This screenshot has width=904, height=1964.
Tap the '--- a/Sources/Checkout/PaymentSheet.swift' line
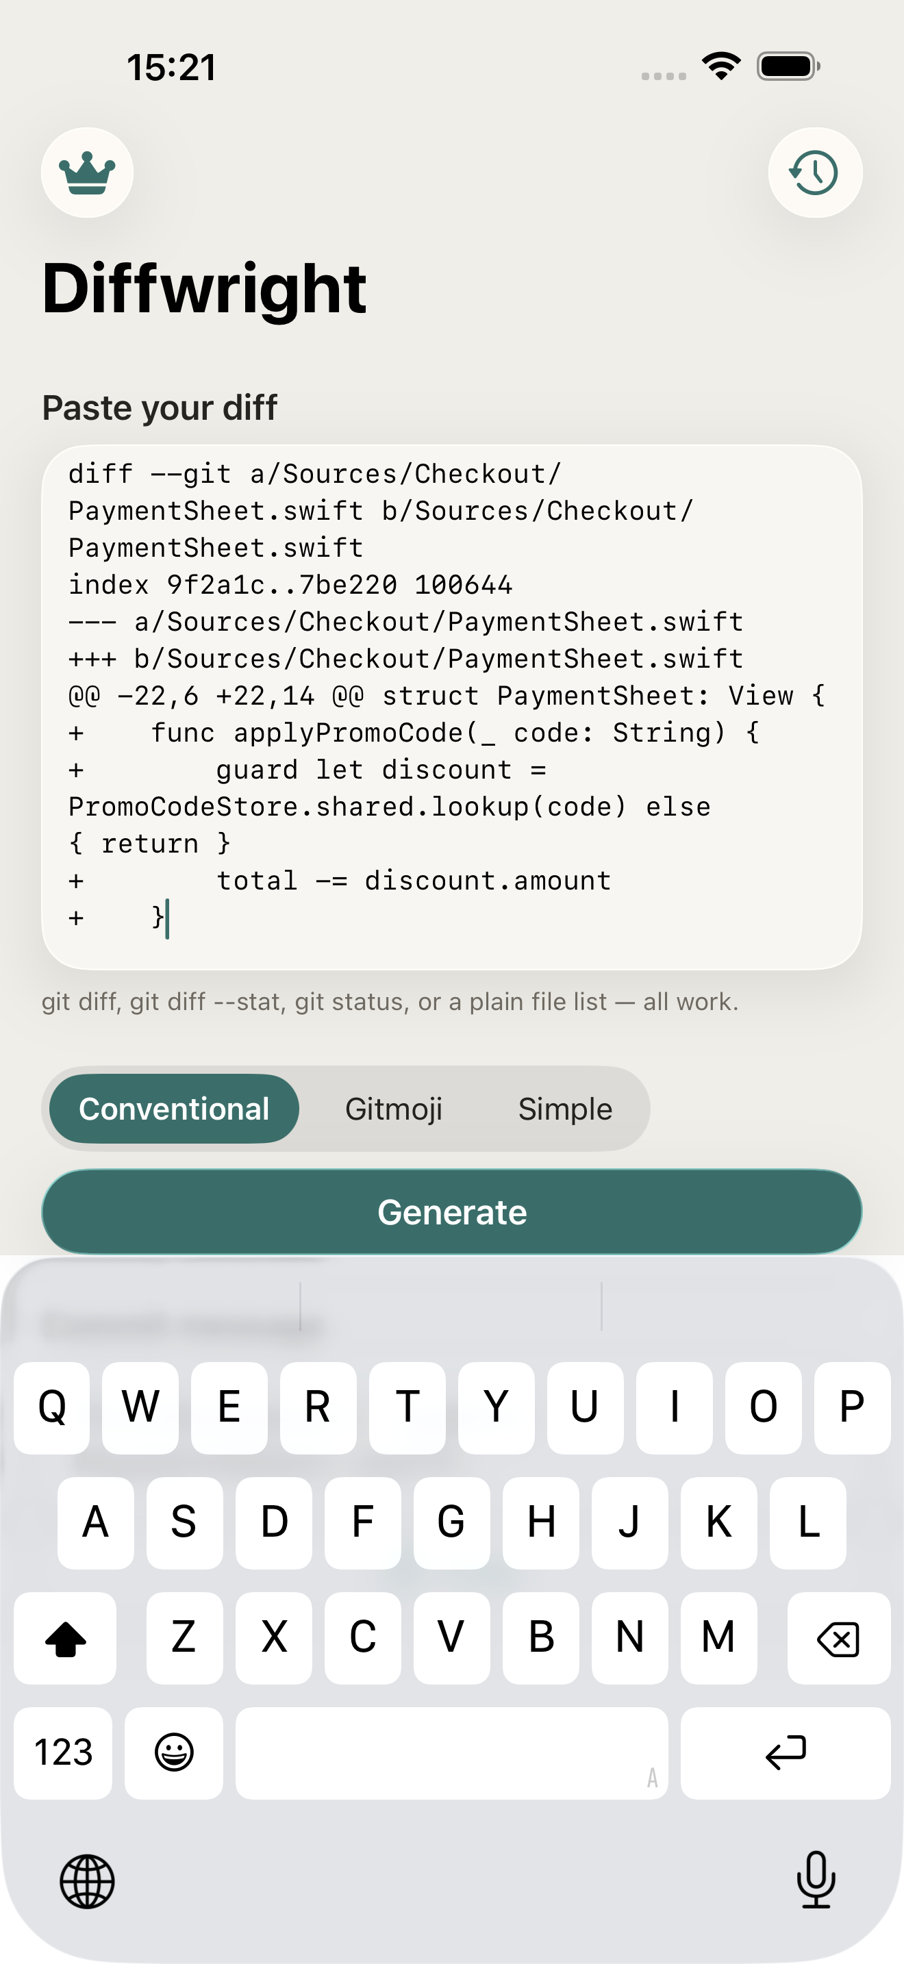pos(405,622)
